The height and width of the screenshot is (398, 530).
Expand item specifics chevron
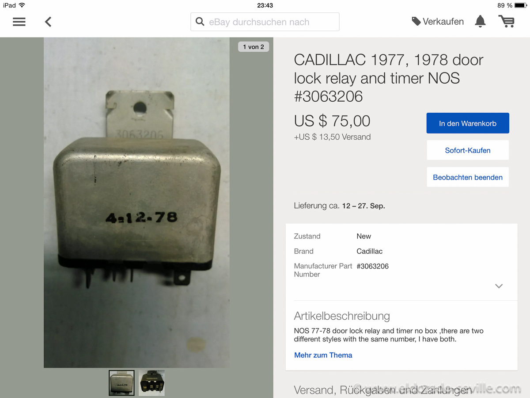coord(499,286)
